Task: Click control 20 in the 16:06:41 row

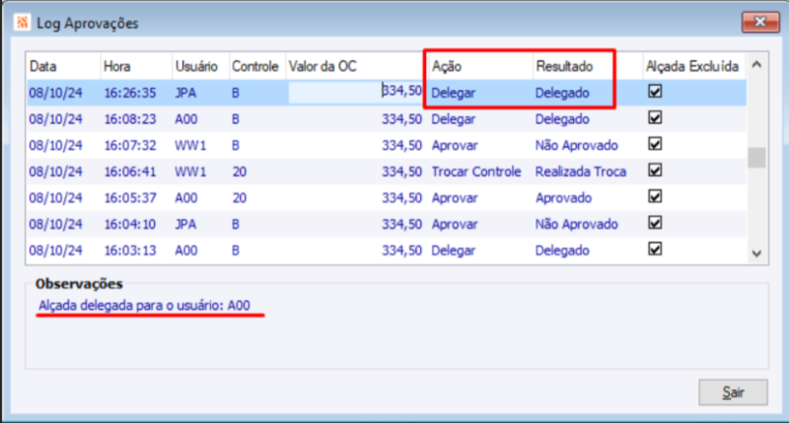Action: tap(240, 172)
